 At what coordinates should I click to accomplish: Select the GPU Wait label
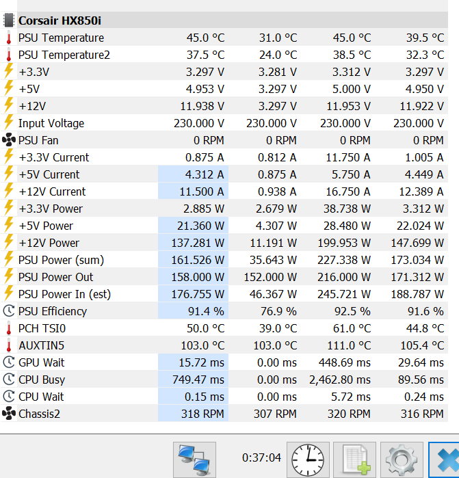click(x=42, y=362)
